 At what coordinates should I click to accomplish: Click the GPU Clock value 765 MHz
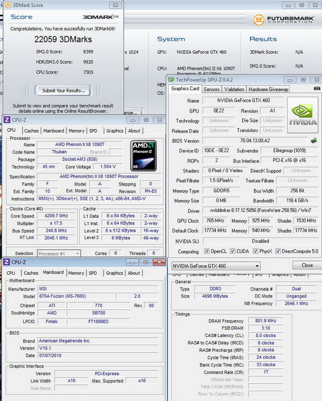point(215,220)
